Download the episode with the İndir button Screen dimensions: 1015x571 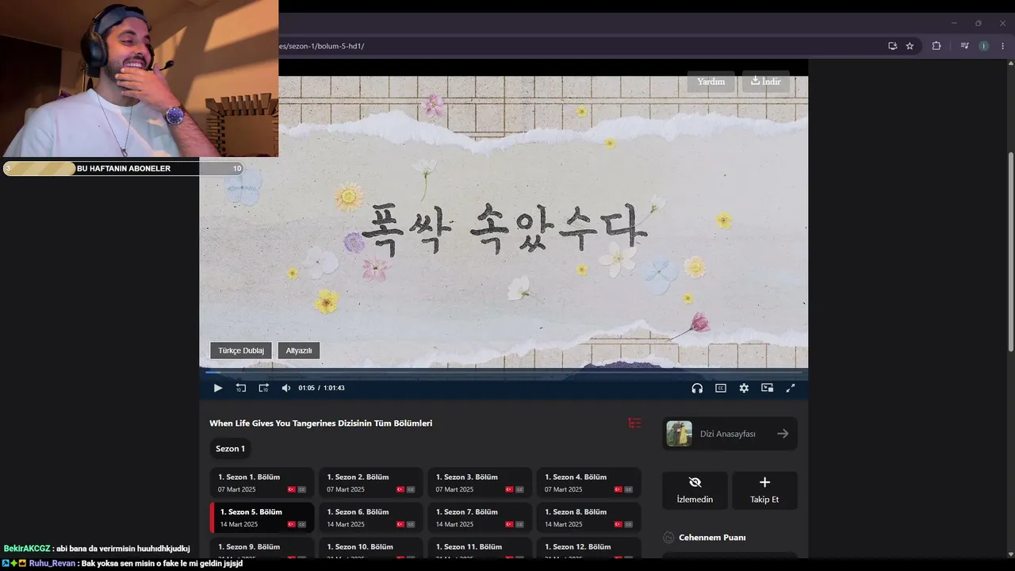(766, 82)
